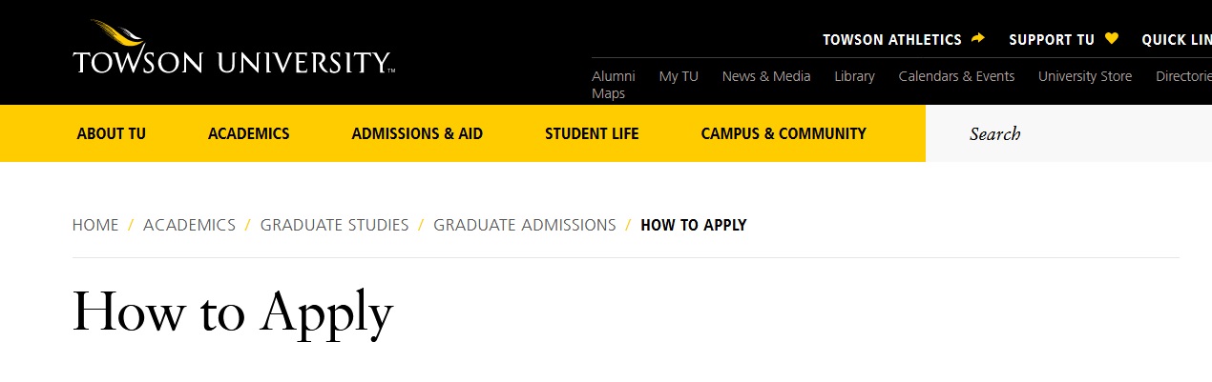Open Calendars & Events

pos(956,76)
